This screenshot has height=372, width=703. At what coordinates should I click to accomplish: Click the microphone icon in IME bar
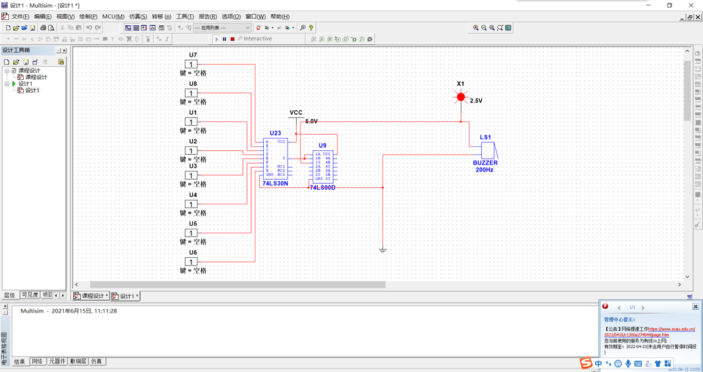[628, 363]
